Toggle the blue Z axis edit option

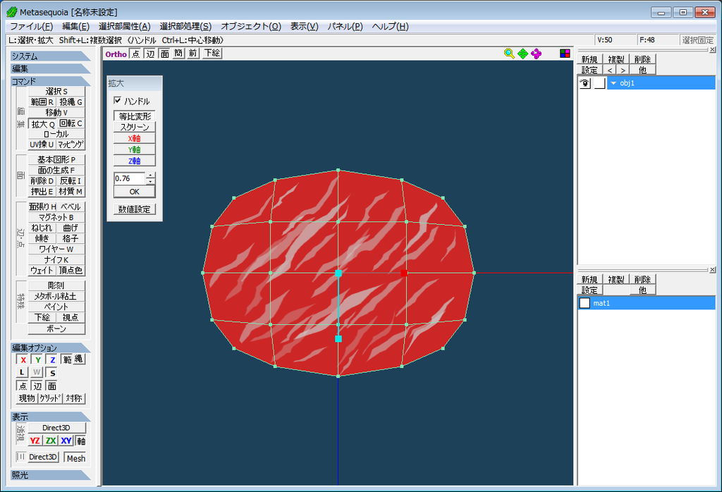pos(52,360)
